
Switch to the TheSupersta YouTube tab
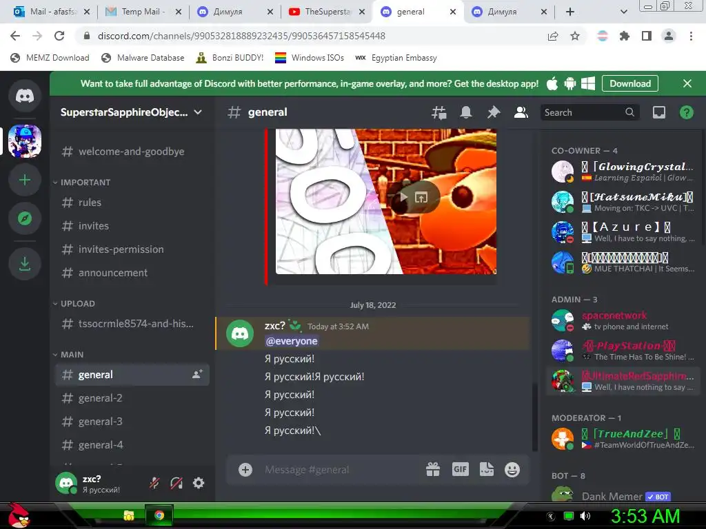[326, 12]
